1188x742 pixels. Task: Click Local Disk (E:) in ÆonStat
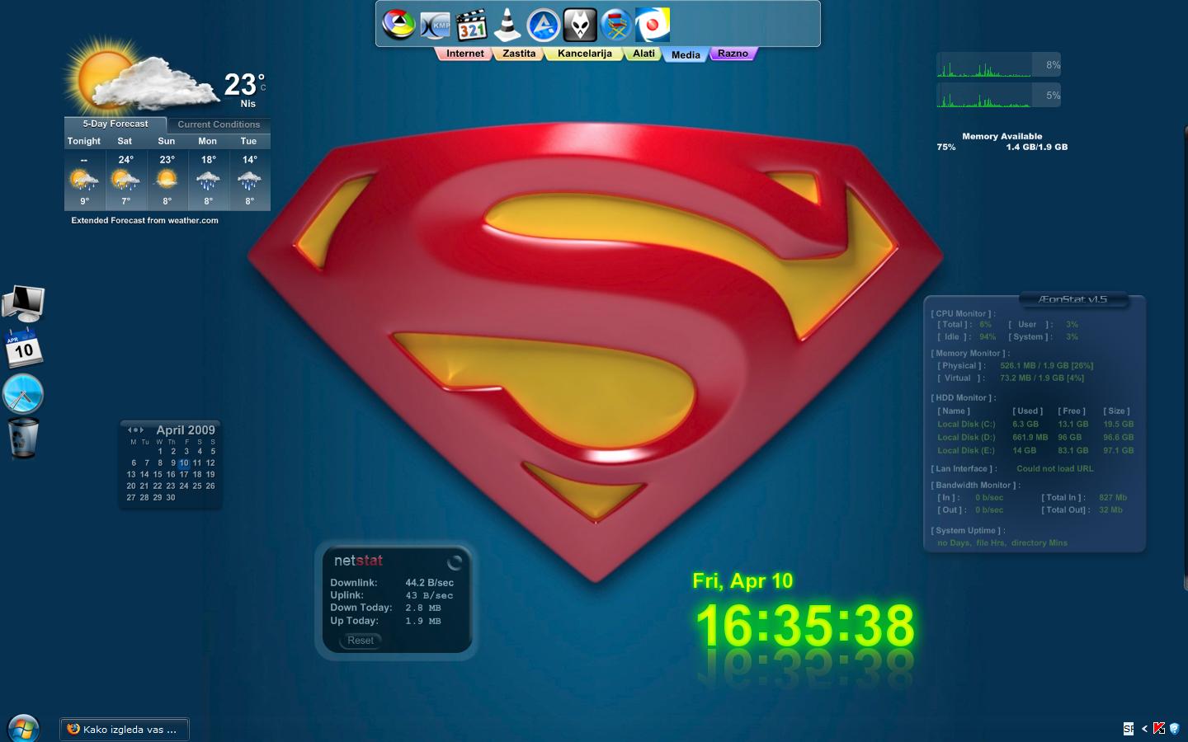tap(966, 451)
